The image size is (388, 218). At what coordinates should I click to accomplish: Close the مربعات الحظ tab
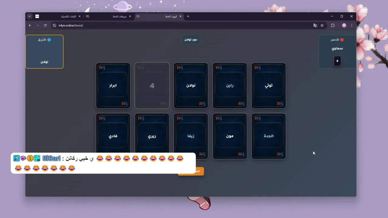coord(130,16)
